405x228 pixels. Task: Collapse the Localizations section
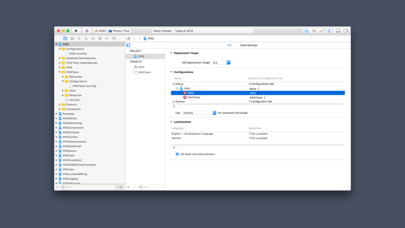coord(171,122)
